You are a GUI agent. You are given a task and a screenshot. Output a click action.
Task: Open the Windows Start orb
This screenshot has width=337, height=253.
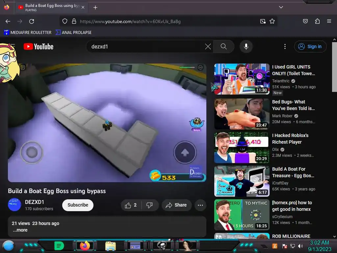point(8,246)
